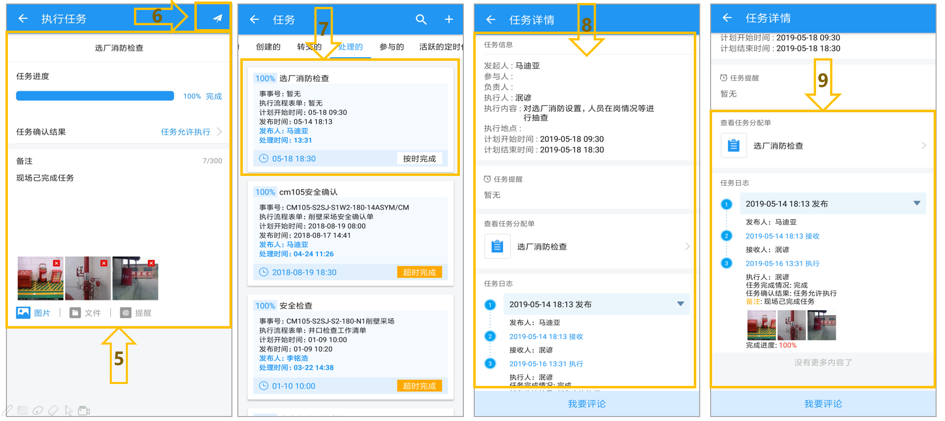Tap the 文件 file attachment icon
Viewport: 945px width, 421px height.
(75, 313)
